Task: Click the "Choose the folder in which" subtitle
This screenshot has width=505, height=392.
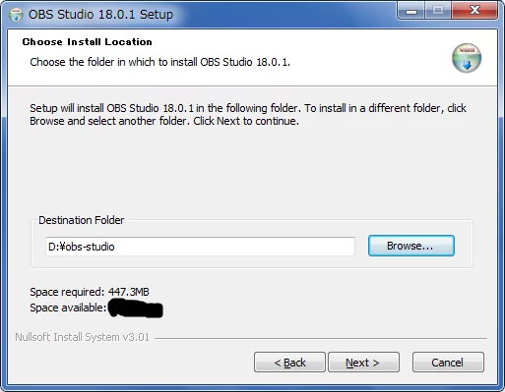Action: coord(160,62)
